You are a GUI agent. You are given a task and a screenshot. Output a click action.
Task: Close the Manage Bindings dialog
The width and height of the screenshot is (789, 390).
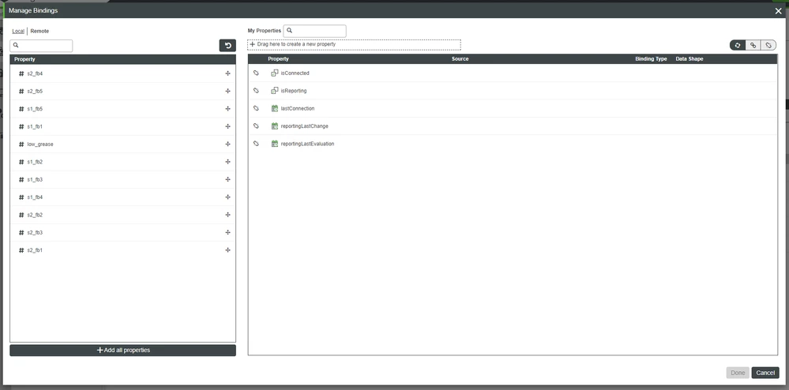coord(779,10)
